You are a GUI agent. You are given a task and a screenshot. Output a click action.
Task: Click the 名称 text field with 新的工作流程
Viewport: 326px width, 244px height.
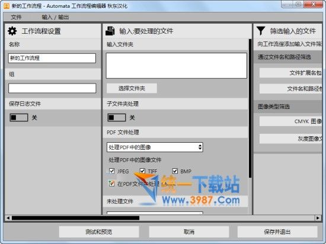coord(52,58)
